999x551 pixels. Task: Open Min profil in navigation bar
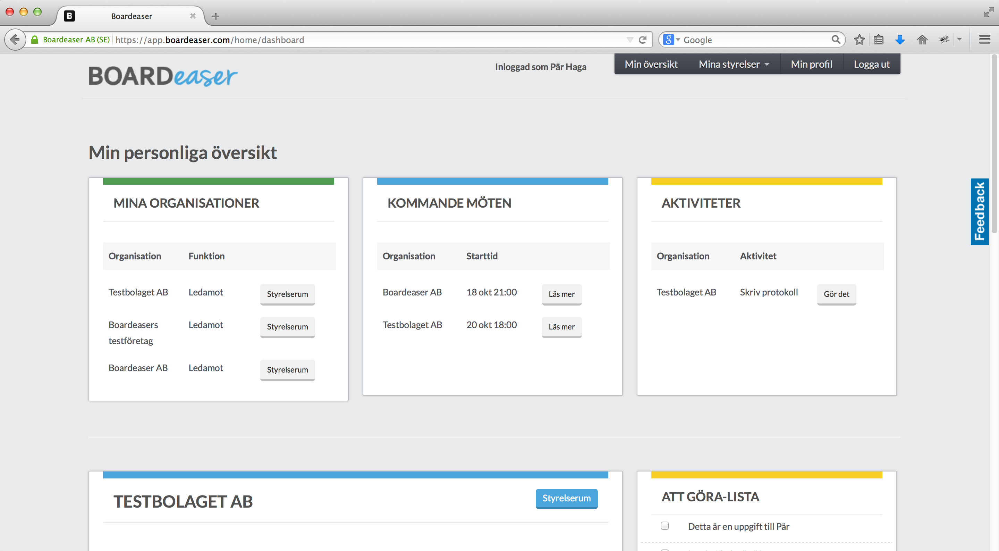pos(811,65)
